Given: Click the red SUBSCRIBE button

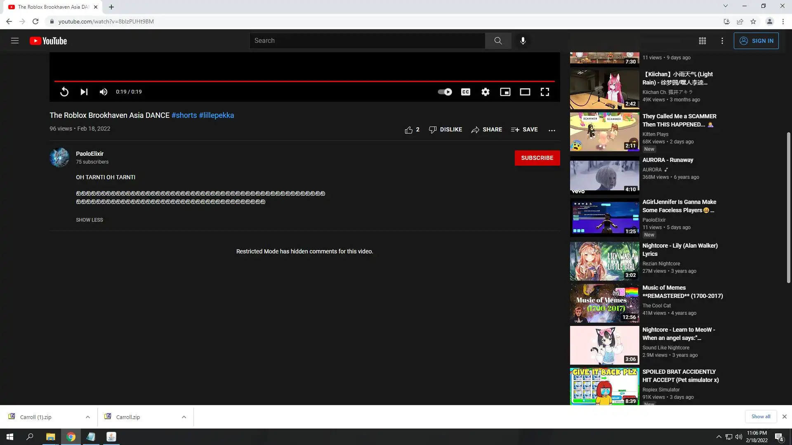Looking at the screenshot, I should (537, 158).
